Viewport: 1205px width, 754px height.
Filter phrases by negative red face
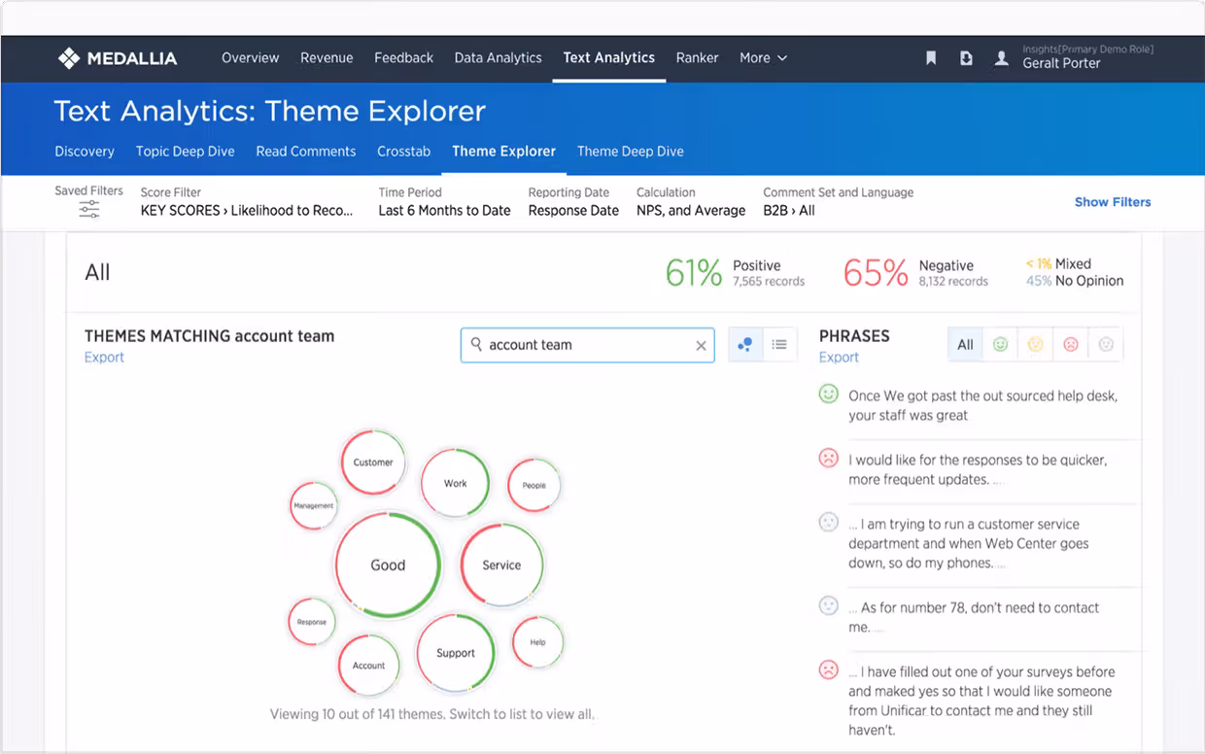[1070, 344]
